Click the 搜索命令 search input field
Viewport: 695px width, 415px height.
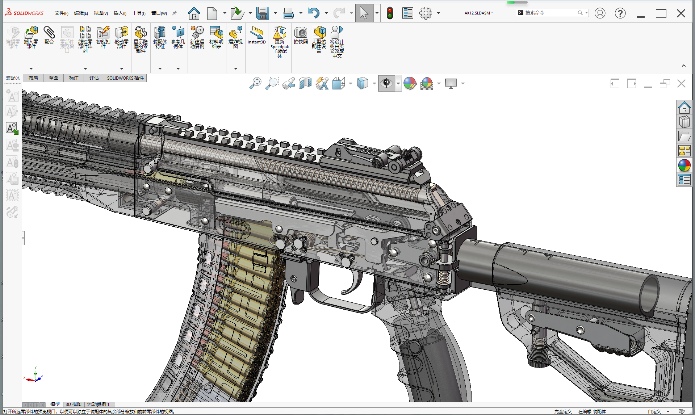pyautogui.click(x=549, y=13)
